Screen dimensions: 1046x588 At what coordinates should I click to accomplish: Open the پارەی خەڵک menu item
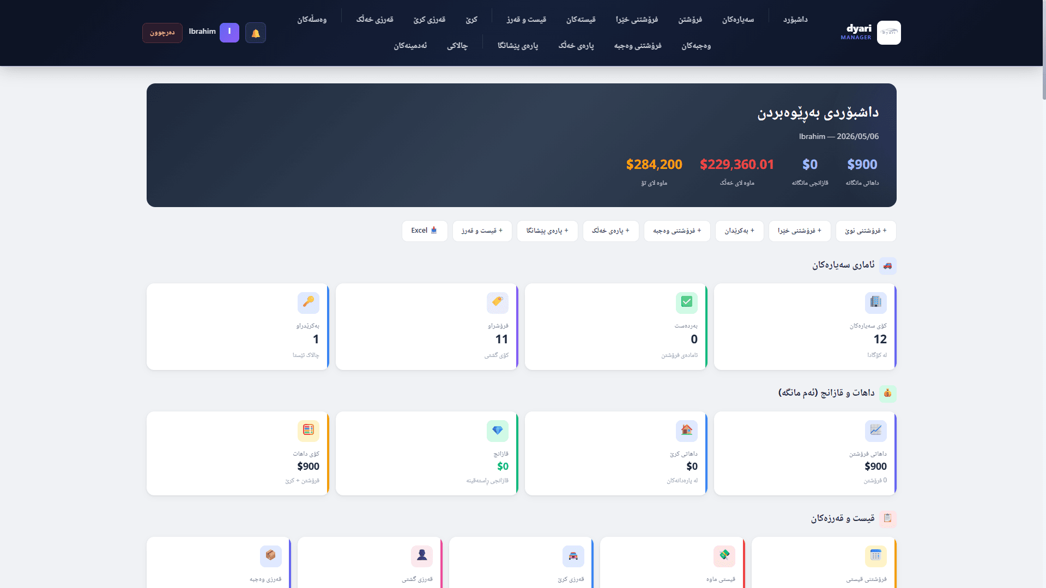tap(576, 46)
